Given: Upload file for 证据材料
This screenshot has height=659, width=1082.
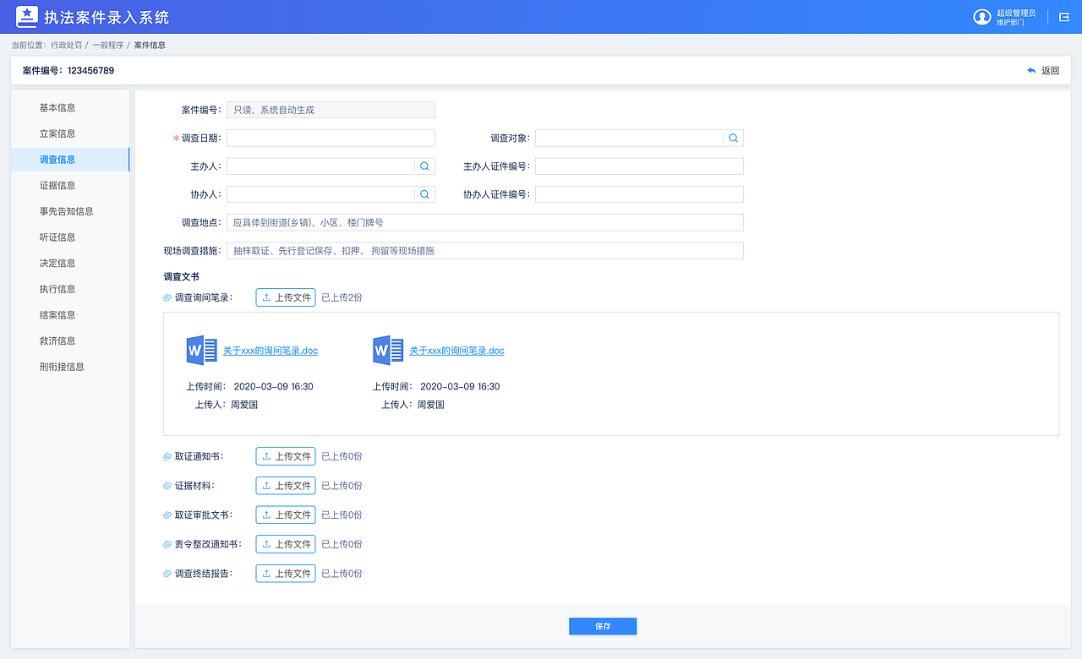Looking at the screenshot, I should (286, 486).
